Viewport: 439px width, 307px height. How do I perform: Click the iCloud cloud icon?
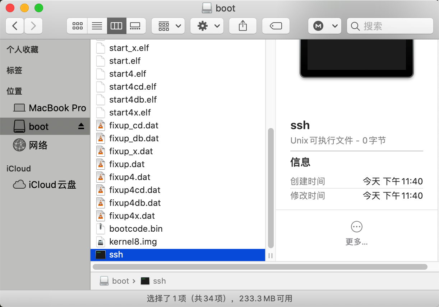point(19,185)
